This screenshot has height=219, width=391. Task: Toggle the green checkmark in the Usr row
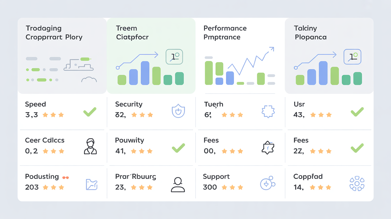point(357,112)
